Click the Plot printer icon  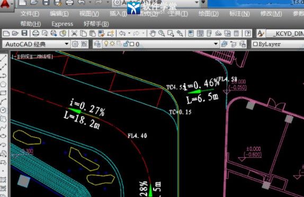click(x=35, y=33)
